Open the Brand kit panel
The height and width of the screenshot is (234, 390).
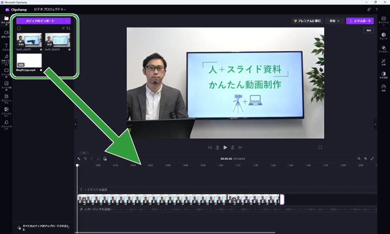6,125
